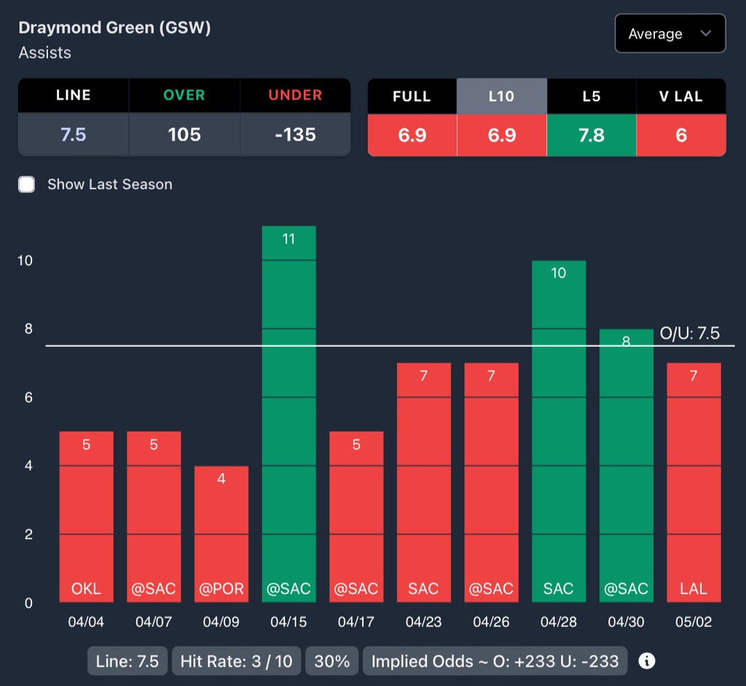Click the 04/07 @SAC bar

pyautogui.click(x=154, y=516)
